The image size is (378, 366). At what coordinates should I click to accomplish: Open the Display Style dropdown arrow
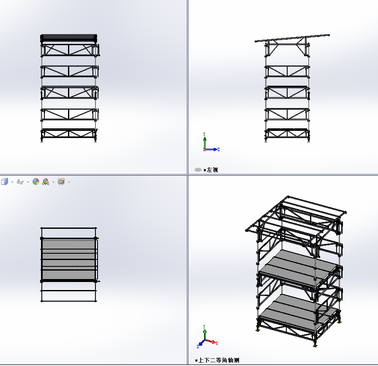pos(12,182)
